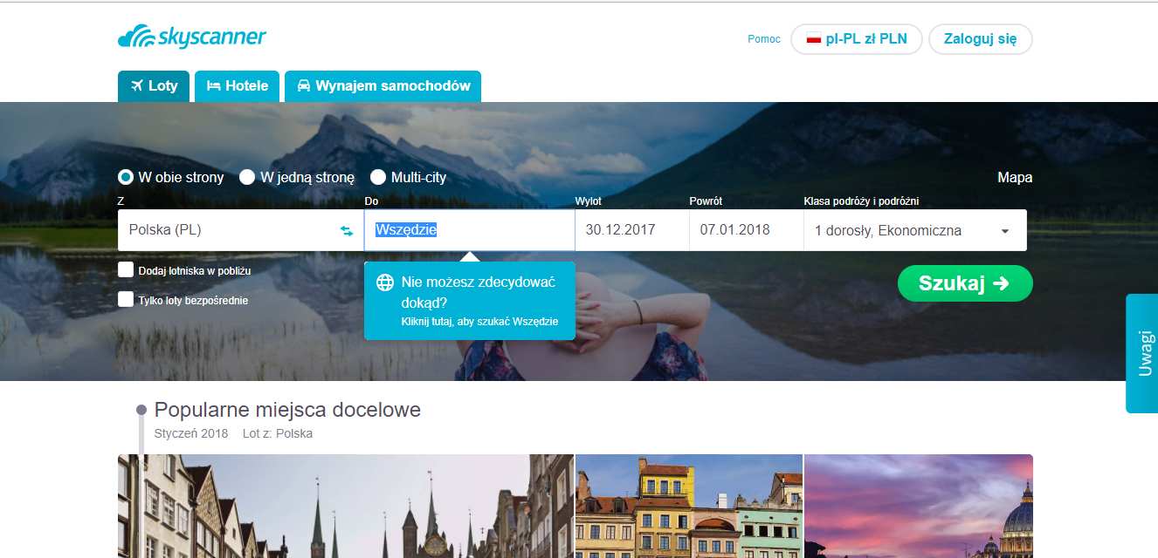Open the Pomoc help link
This screenshot has height=558, width=1158.
[764, 39]
